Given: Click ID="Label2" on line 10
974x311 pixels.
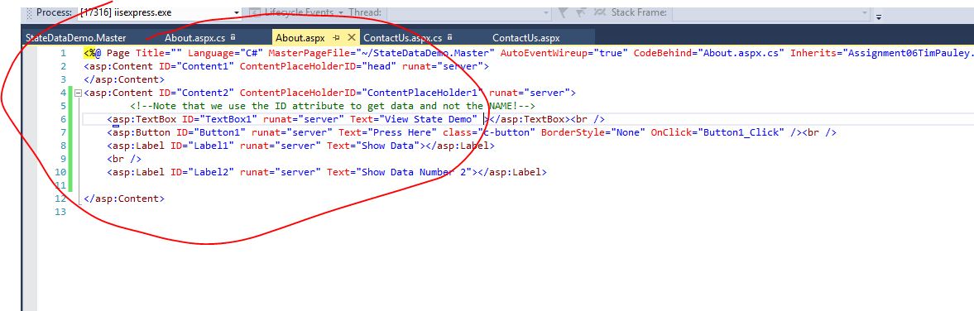Looking at the screenshot, I should pos(202,172).
